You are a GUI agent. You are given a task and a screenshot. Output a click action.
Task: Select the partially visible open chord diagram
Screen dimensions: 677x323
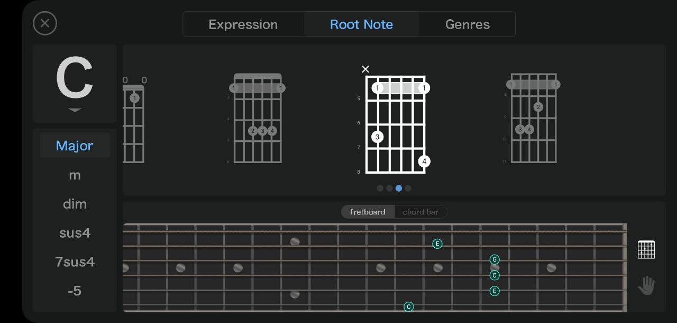[133, 120]
